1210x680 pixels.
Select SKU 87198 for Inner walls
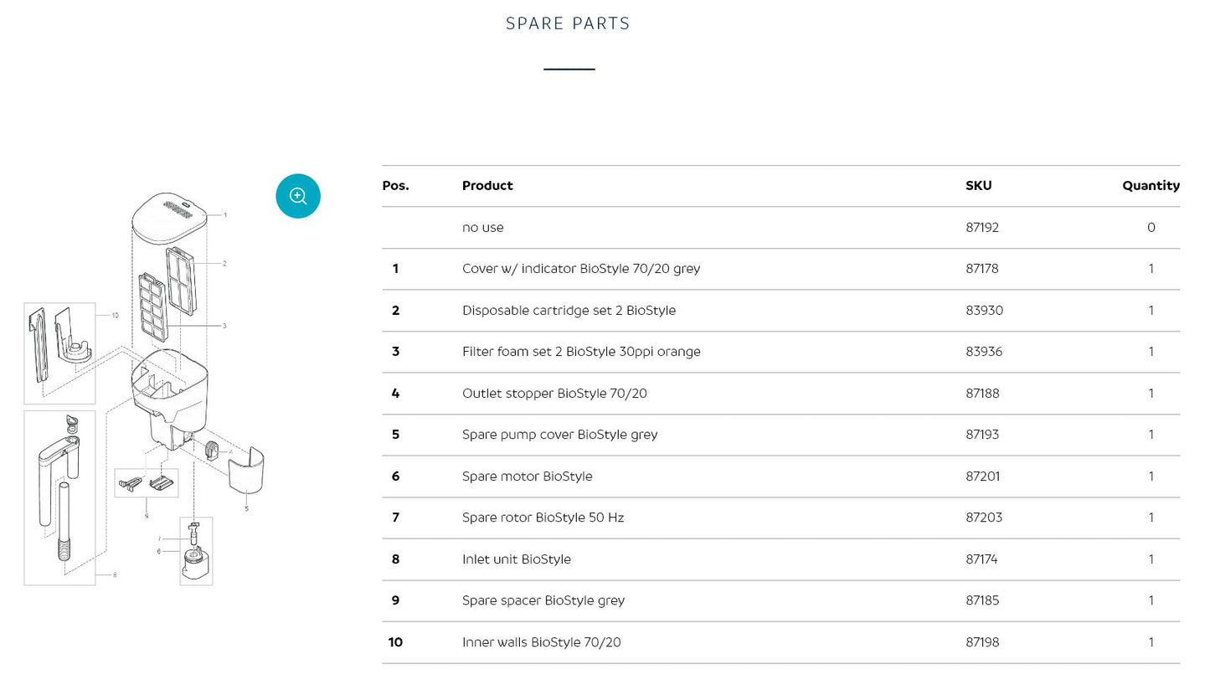point(982,642)
